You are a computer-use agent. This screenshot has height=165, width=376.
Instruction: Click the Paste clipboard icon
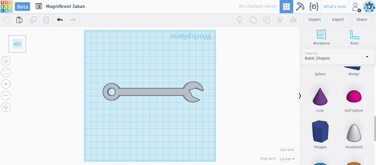tap(19, 20)
